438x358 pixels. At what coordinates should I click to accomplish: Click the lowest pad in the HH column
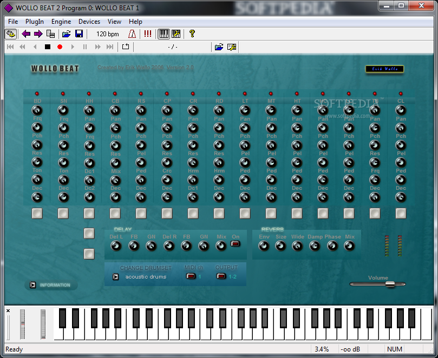pos(89,254)
